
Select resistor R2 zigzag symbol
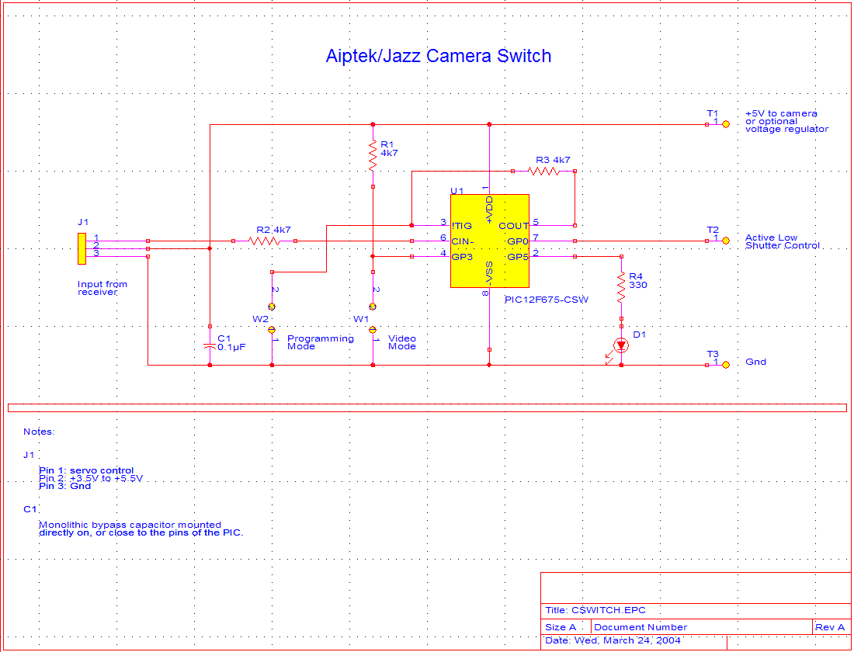coord(264,241)
